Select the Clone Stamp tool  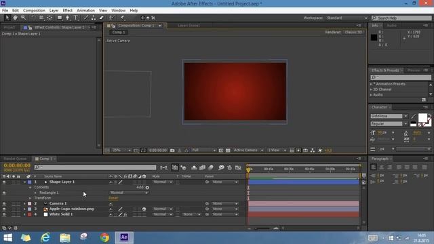pyautogui.click(x=94, y=18)
